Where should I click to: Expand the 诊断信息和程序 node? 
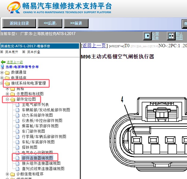[7, 174]
